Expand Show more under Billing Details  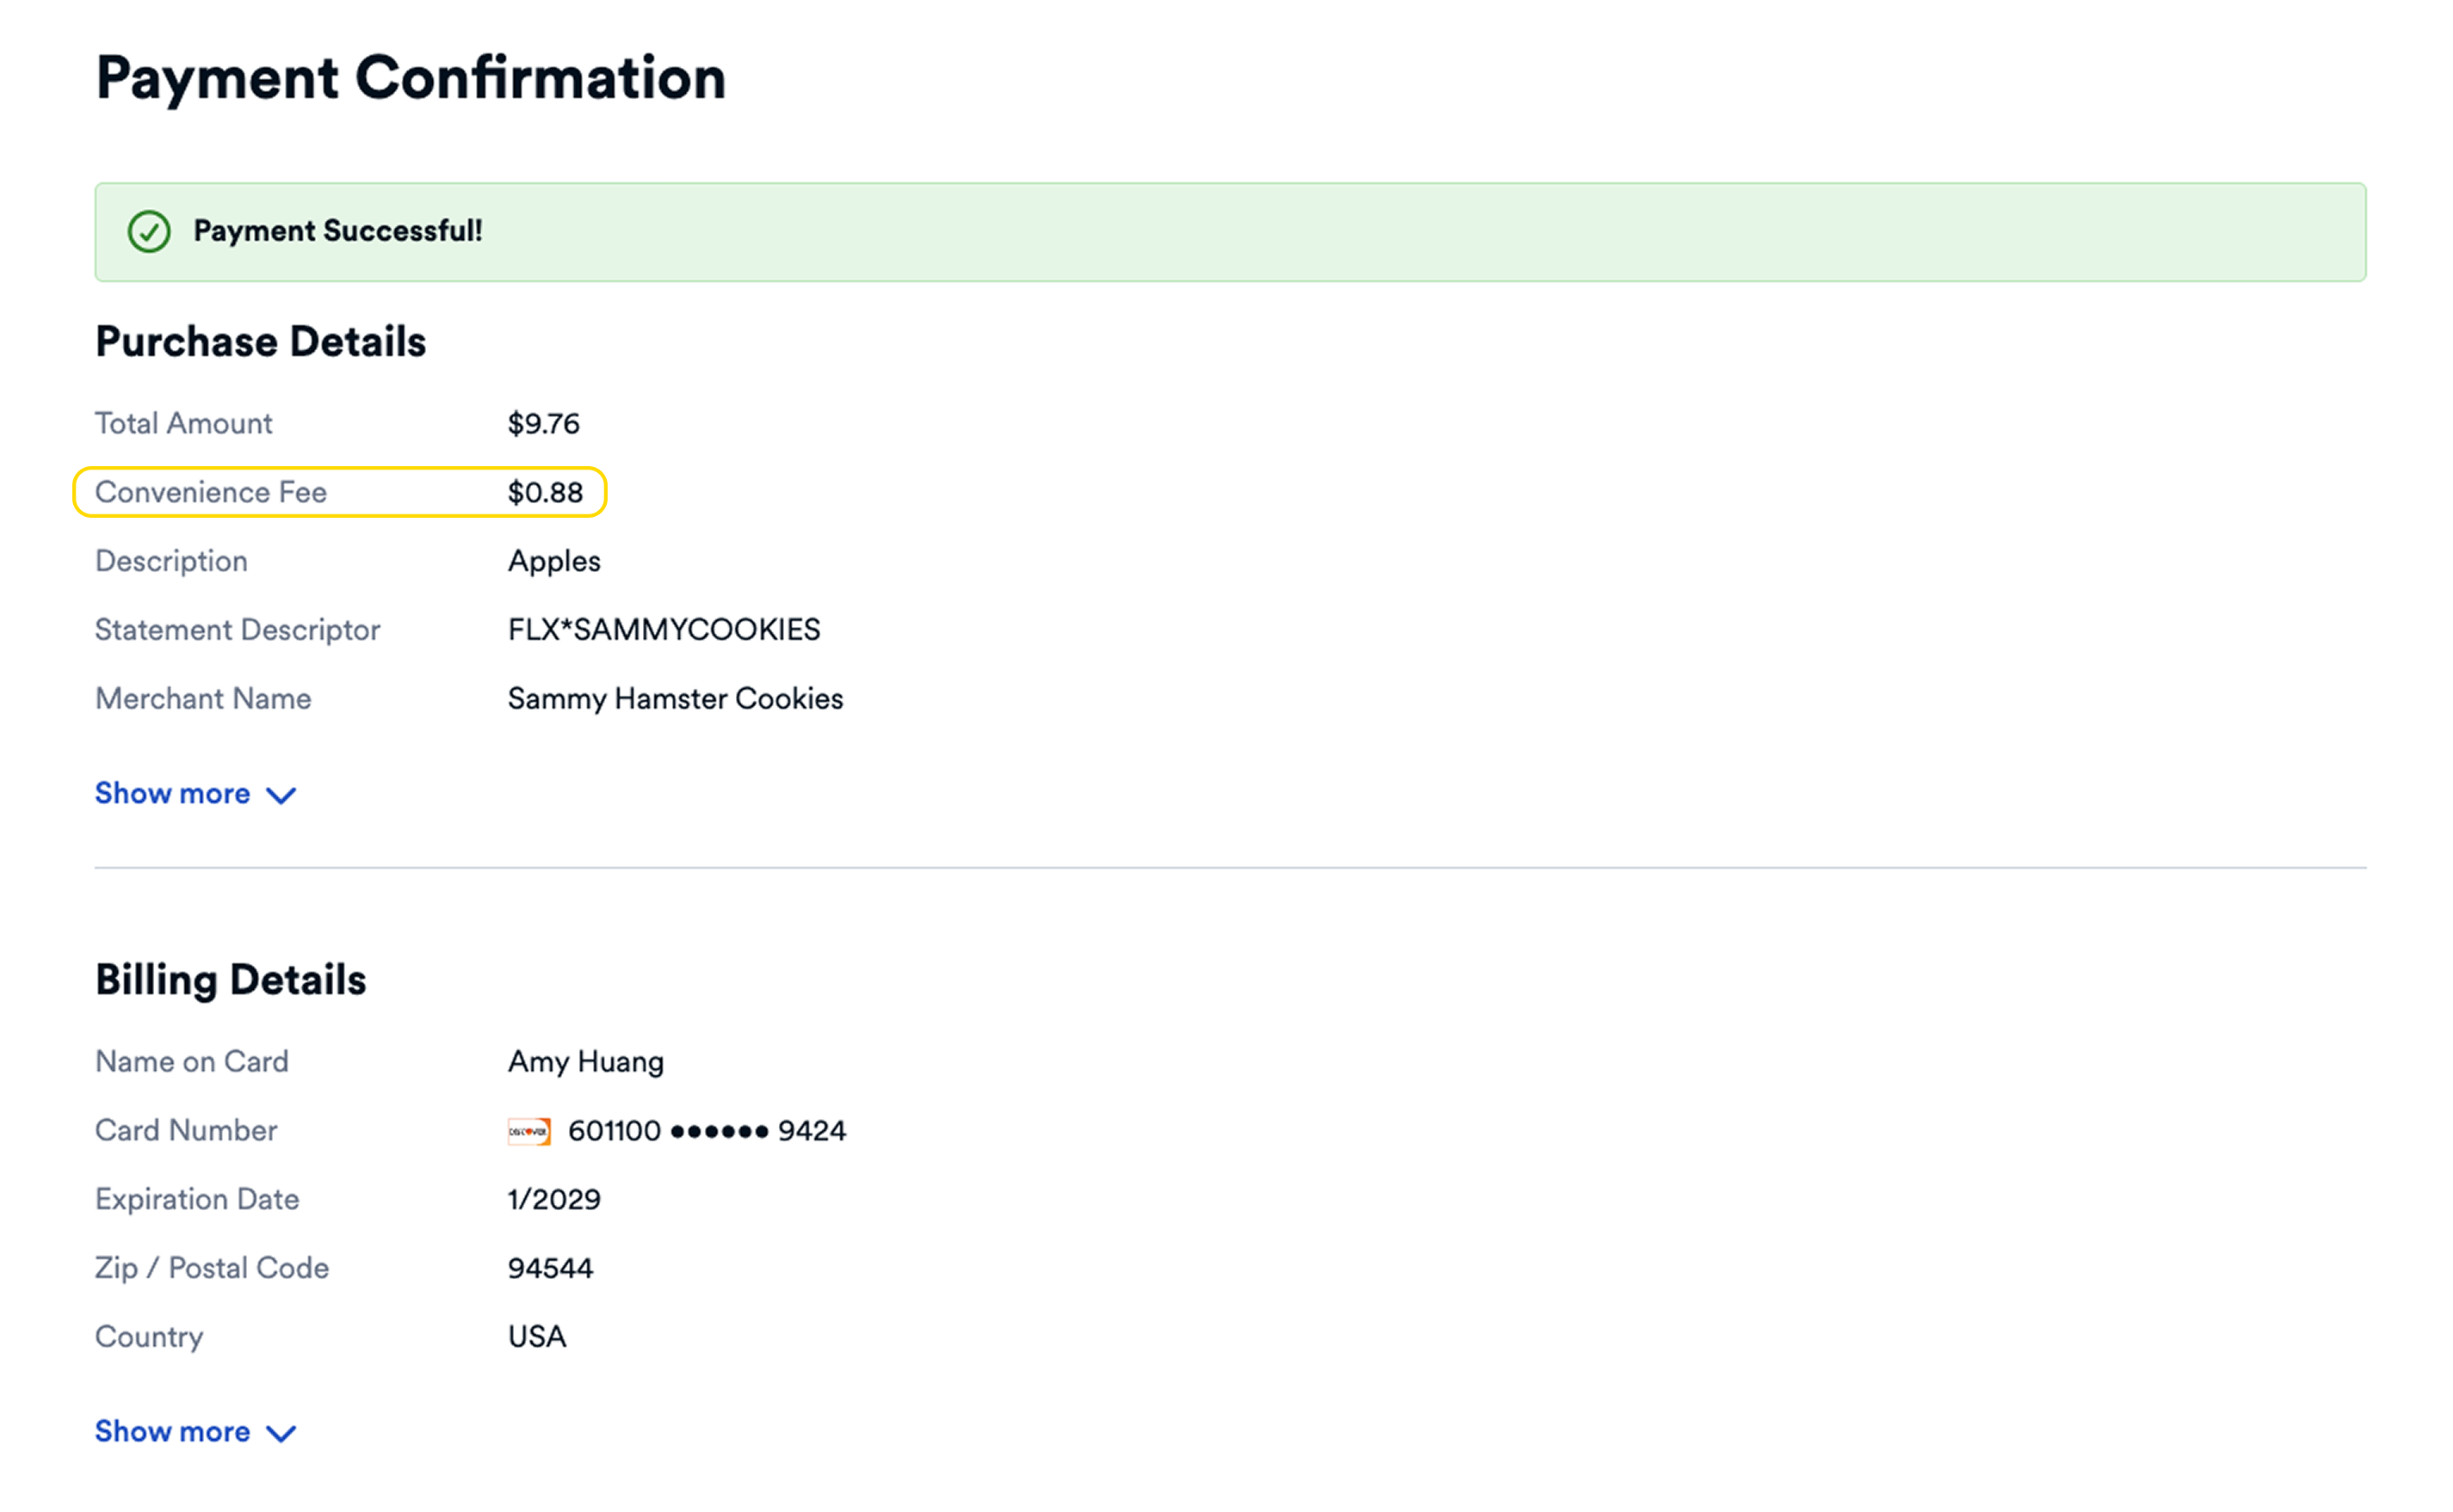point(196,1432)
